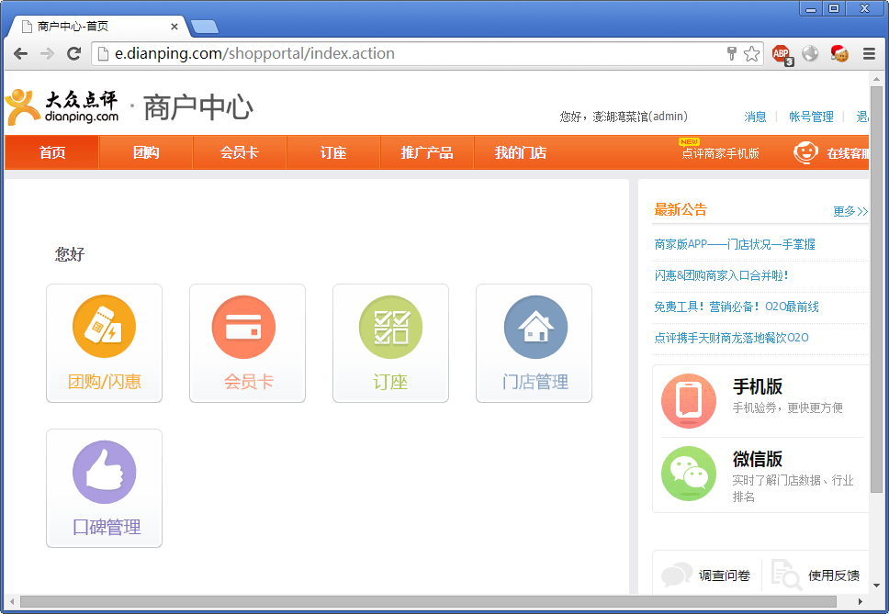Open 点评商家手机版 link in nav bar

click(720, 153)
